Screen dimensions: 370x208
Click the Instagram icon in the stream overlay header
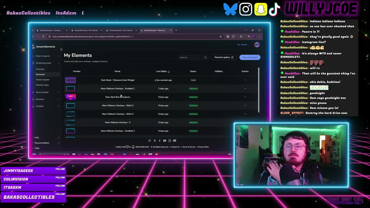(x=246, y=9)
